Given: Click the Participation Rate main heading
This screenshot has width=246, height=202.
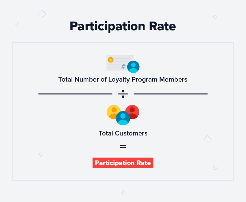Looking at the screenshot, I should (123, 26).
